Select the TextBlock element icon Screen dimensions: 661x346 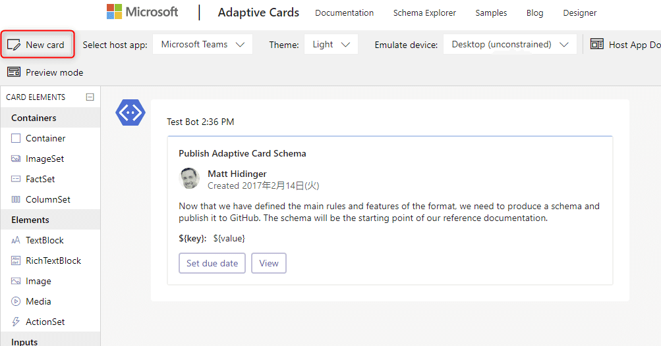click(x=16, y=240)
